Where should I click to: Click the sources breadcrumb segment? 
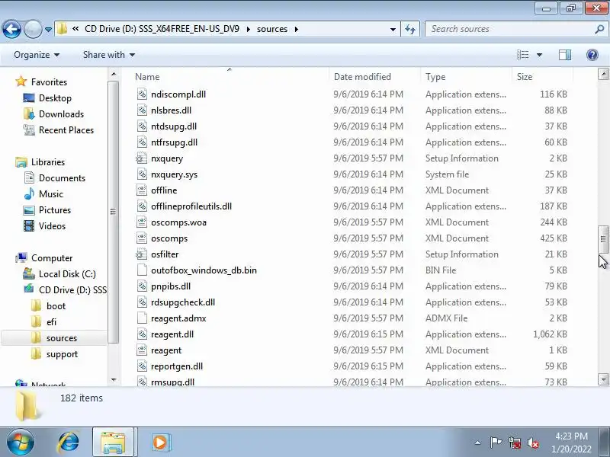pos(272,29)
